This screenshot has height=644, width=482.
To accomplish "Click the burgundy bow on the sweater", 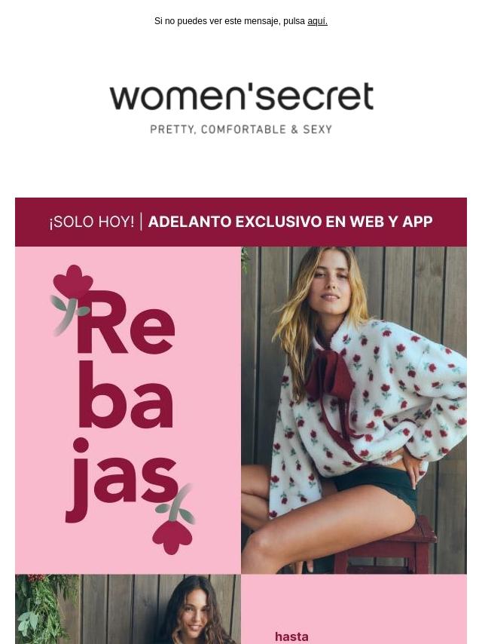I will tap(330, 376).
